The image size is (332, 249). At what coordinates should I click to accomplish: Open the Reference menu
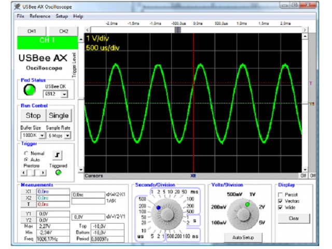(40, 16)
